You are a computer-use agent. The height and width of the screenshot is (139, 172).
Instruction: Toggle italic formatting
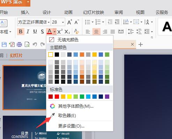28,32
